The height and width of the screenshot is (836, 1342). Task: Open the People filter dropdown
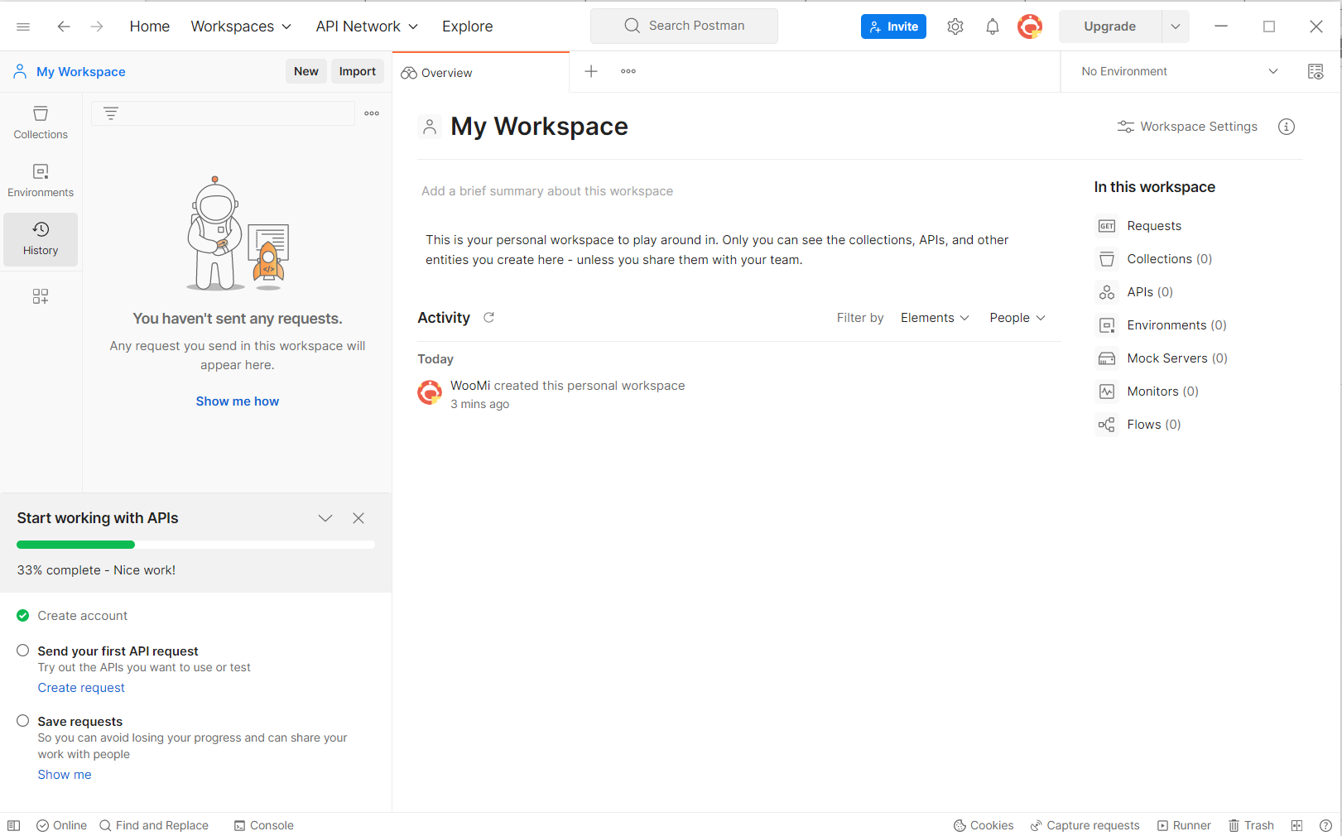click(x=1017, y=318)
